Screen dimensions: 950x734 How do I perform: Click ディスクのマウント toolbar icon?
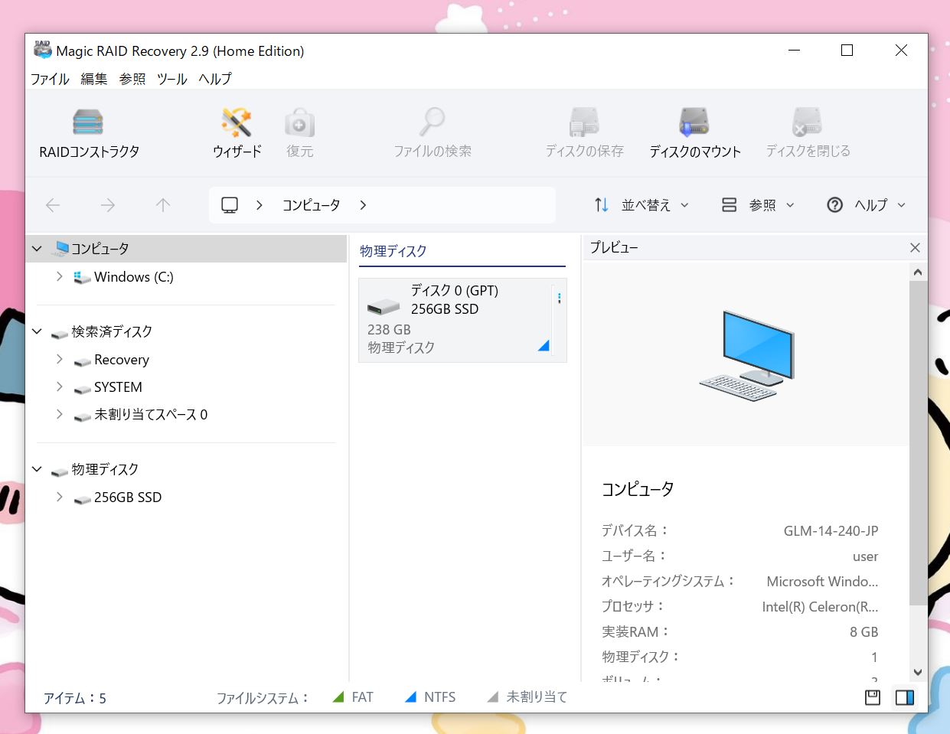coord(694,133)
